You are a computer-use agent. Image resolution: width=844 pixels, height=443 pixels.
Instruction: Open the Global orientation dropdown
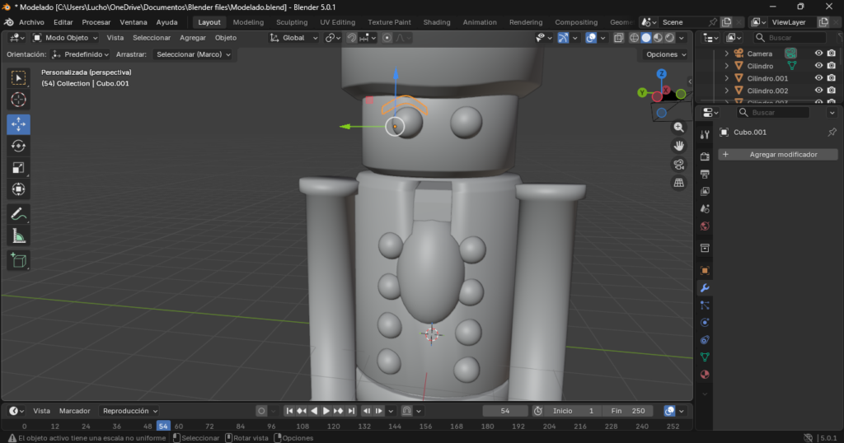(x=293, y=38)
